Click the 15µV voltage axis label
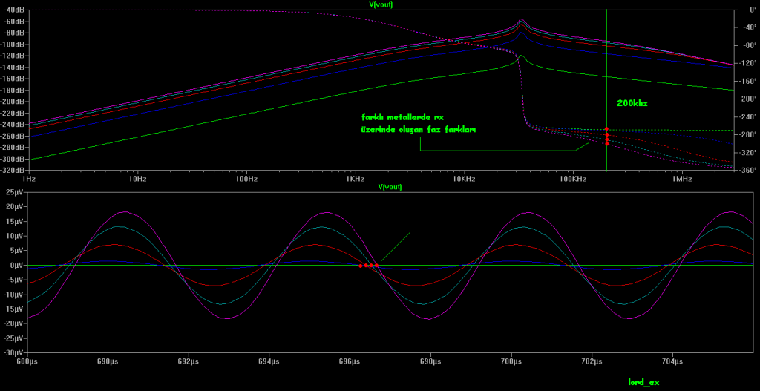This screenshot has width=760, height=391. [16, 221]
